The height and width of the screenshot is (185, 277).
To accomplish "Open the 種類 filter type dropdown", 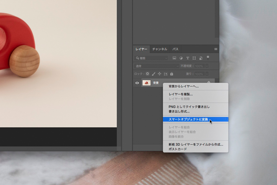I will 151,58.
